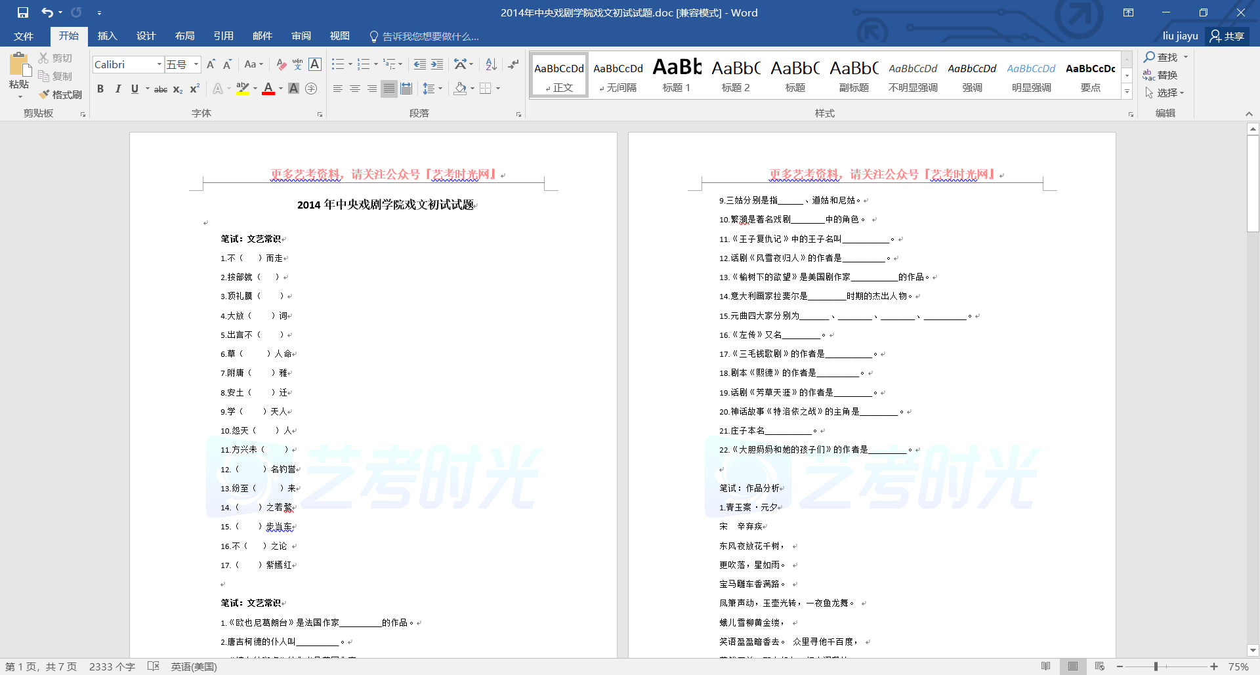
Task: Click the center alignment icon
Action: 354,89
